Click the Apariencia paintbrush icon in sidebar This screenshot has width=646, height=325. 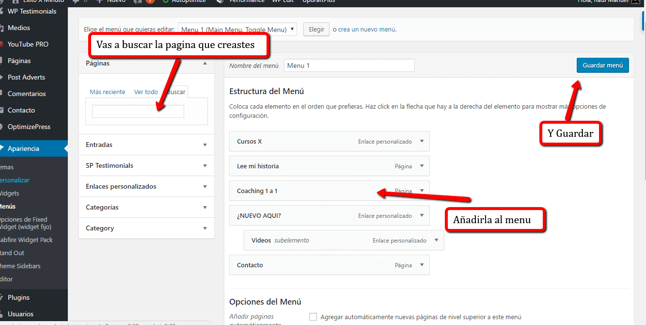(x=1, y=149)
